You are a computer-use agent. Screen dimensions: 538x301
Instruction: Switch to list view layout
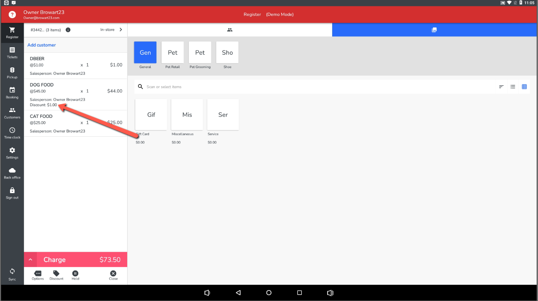point(512,87)
